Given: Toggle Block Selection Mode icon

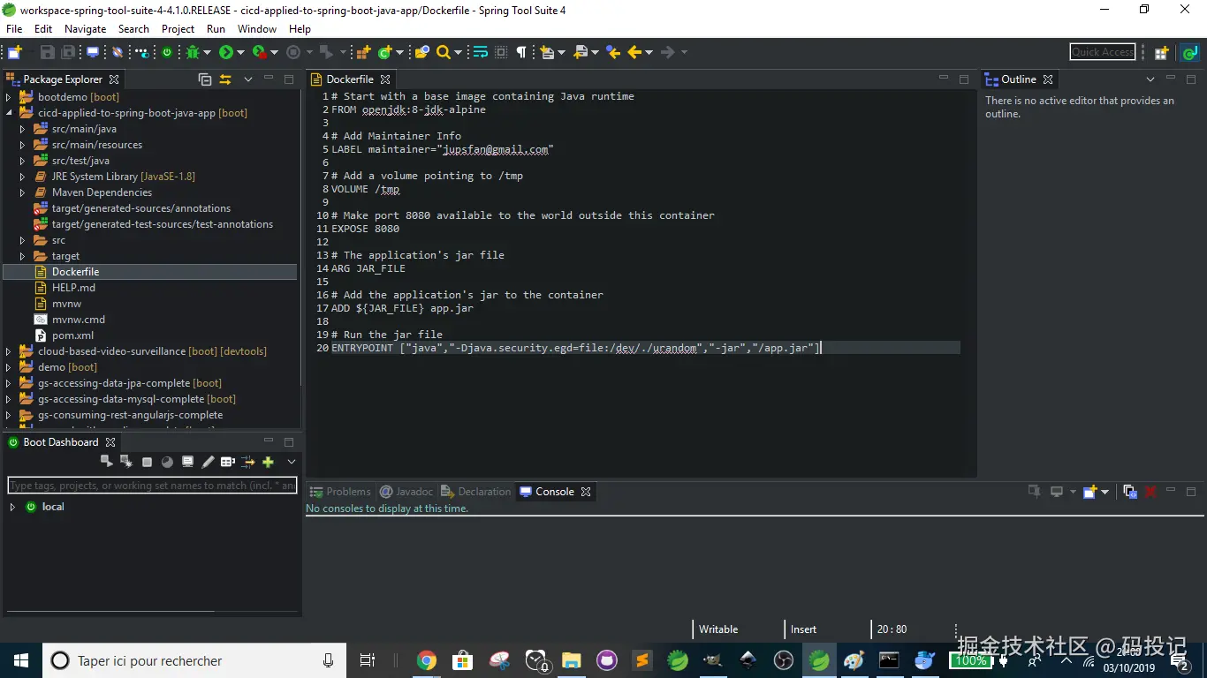Looking at the screenshot, I should tap(501, 52).
